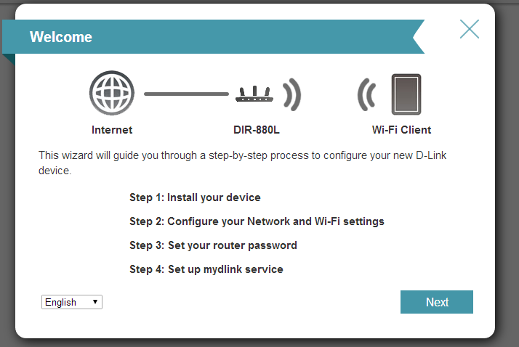Click the Welcome banner title
This screenshot has width=519, height=347.
tap(61, 37)
